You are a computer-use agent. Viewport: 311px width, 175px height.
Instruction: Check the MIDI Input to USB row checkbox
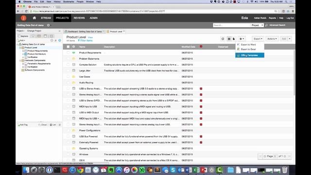click(68, 106)
